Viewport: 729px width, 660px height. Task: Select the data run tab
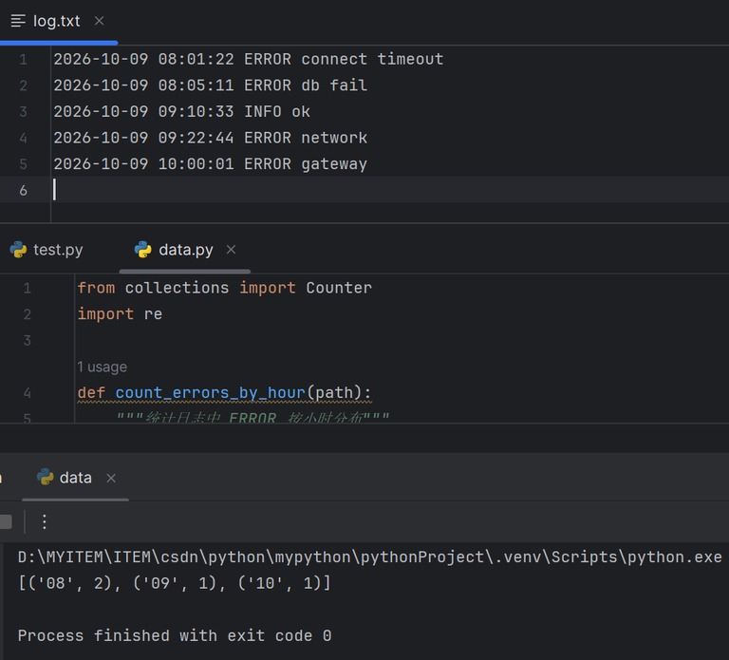[75, 478]
